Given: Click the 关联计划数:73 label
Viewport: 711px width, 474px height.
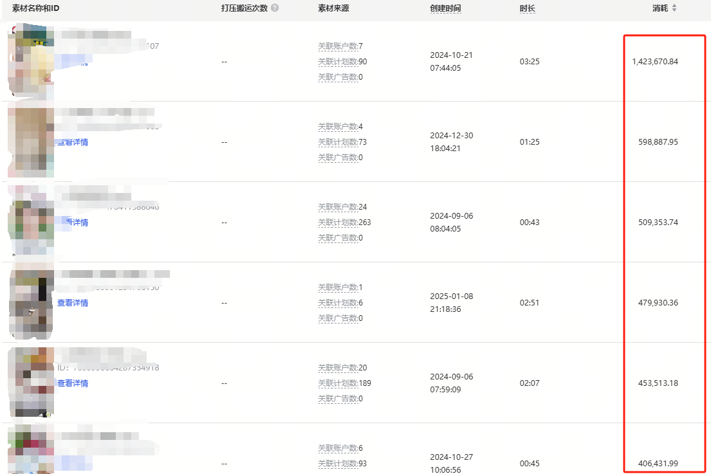Looking at the screenshot, I should point(342,142).
